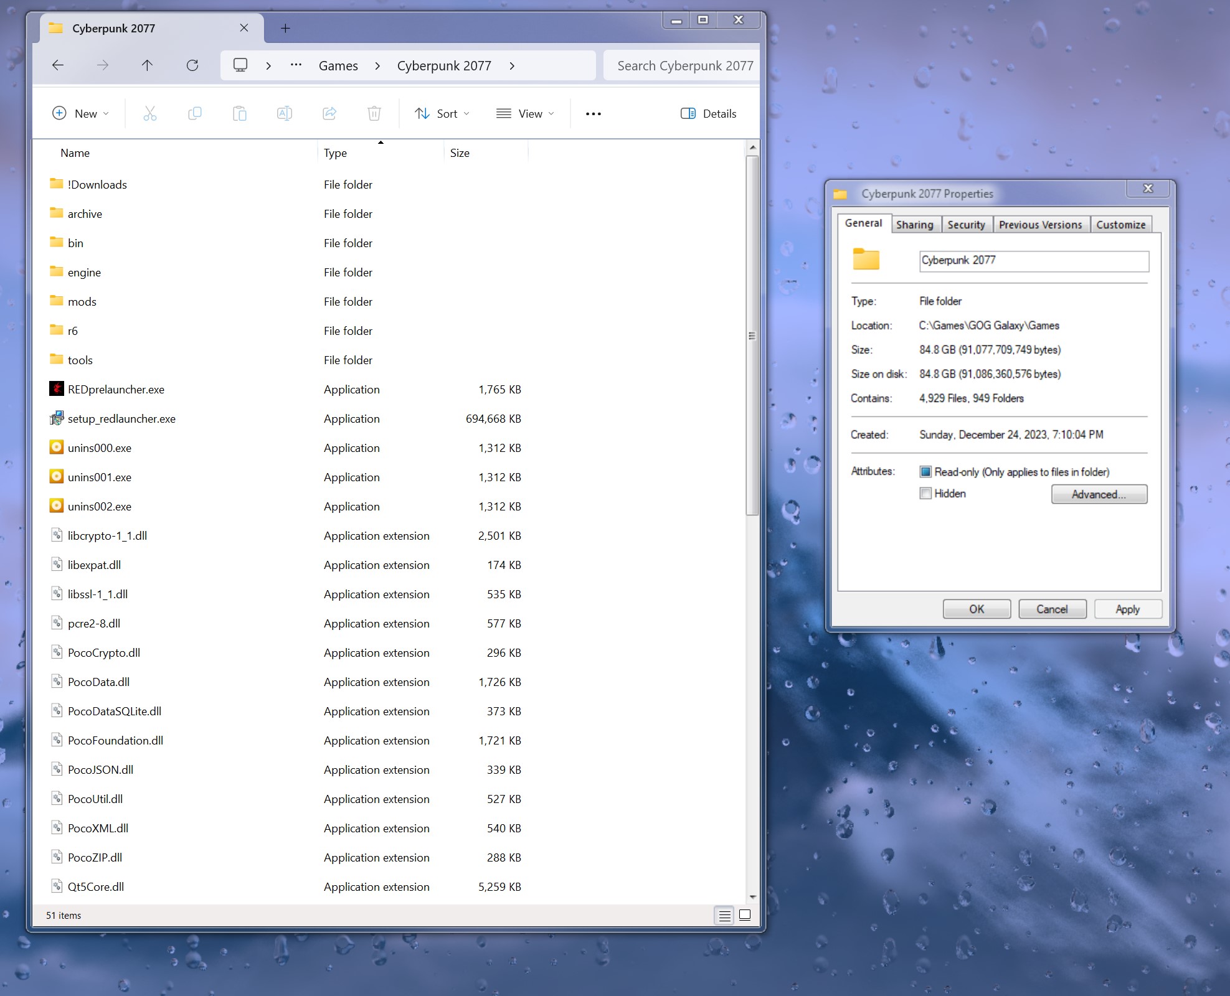Click the Forward navigation arrow
Screen dimensions: 1230x996
click(103, 65)
